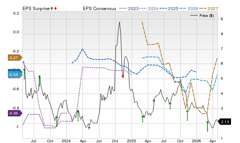
Task: Click the 3 label on the right price axis
Action: (222, 109)
